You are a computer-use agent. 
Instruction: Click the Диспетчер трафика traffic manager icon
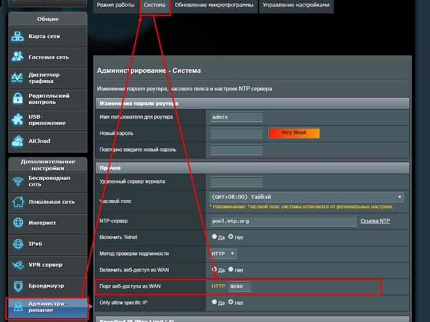click(x=18, y=78)
